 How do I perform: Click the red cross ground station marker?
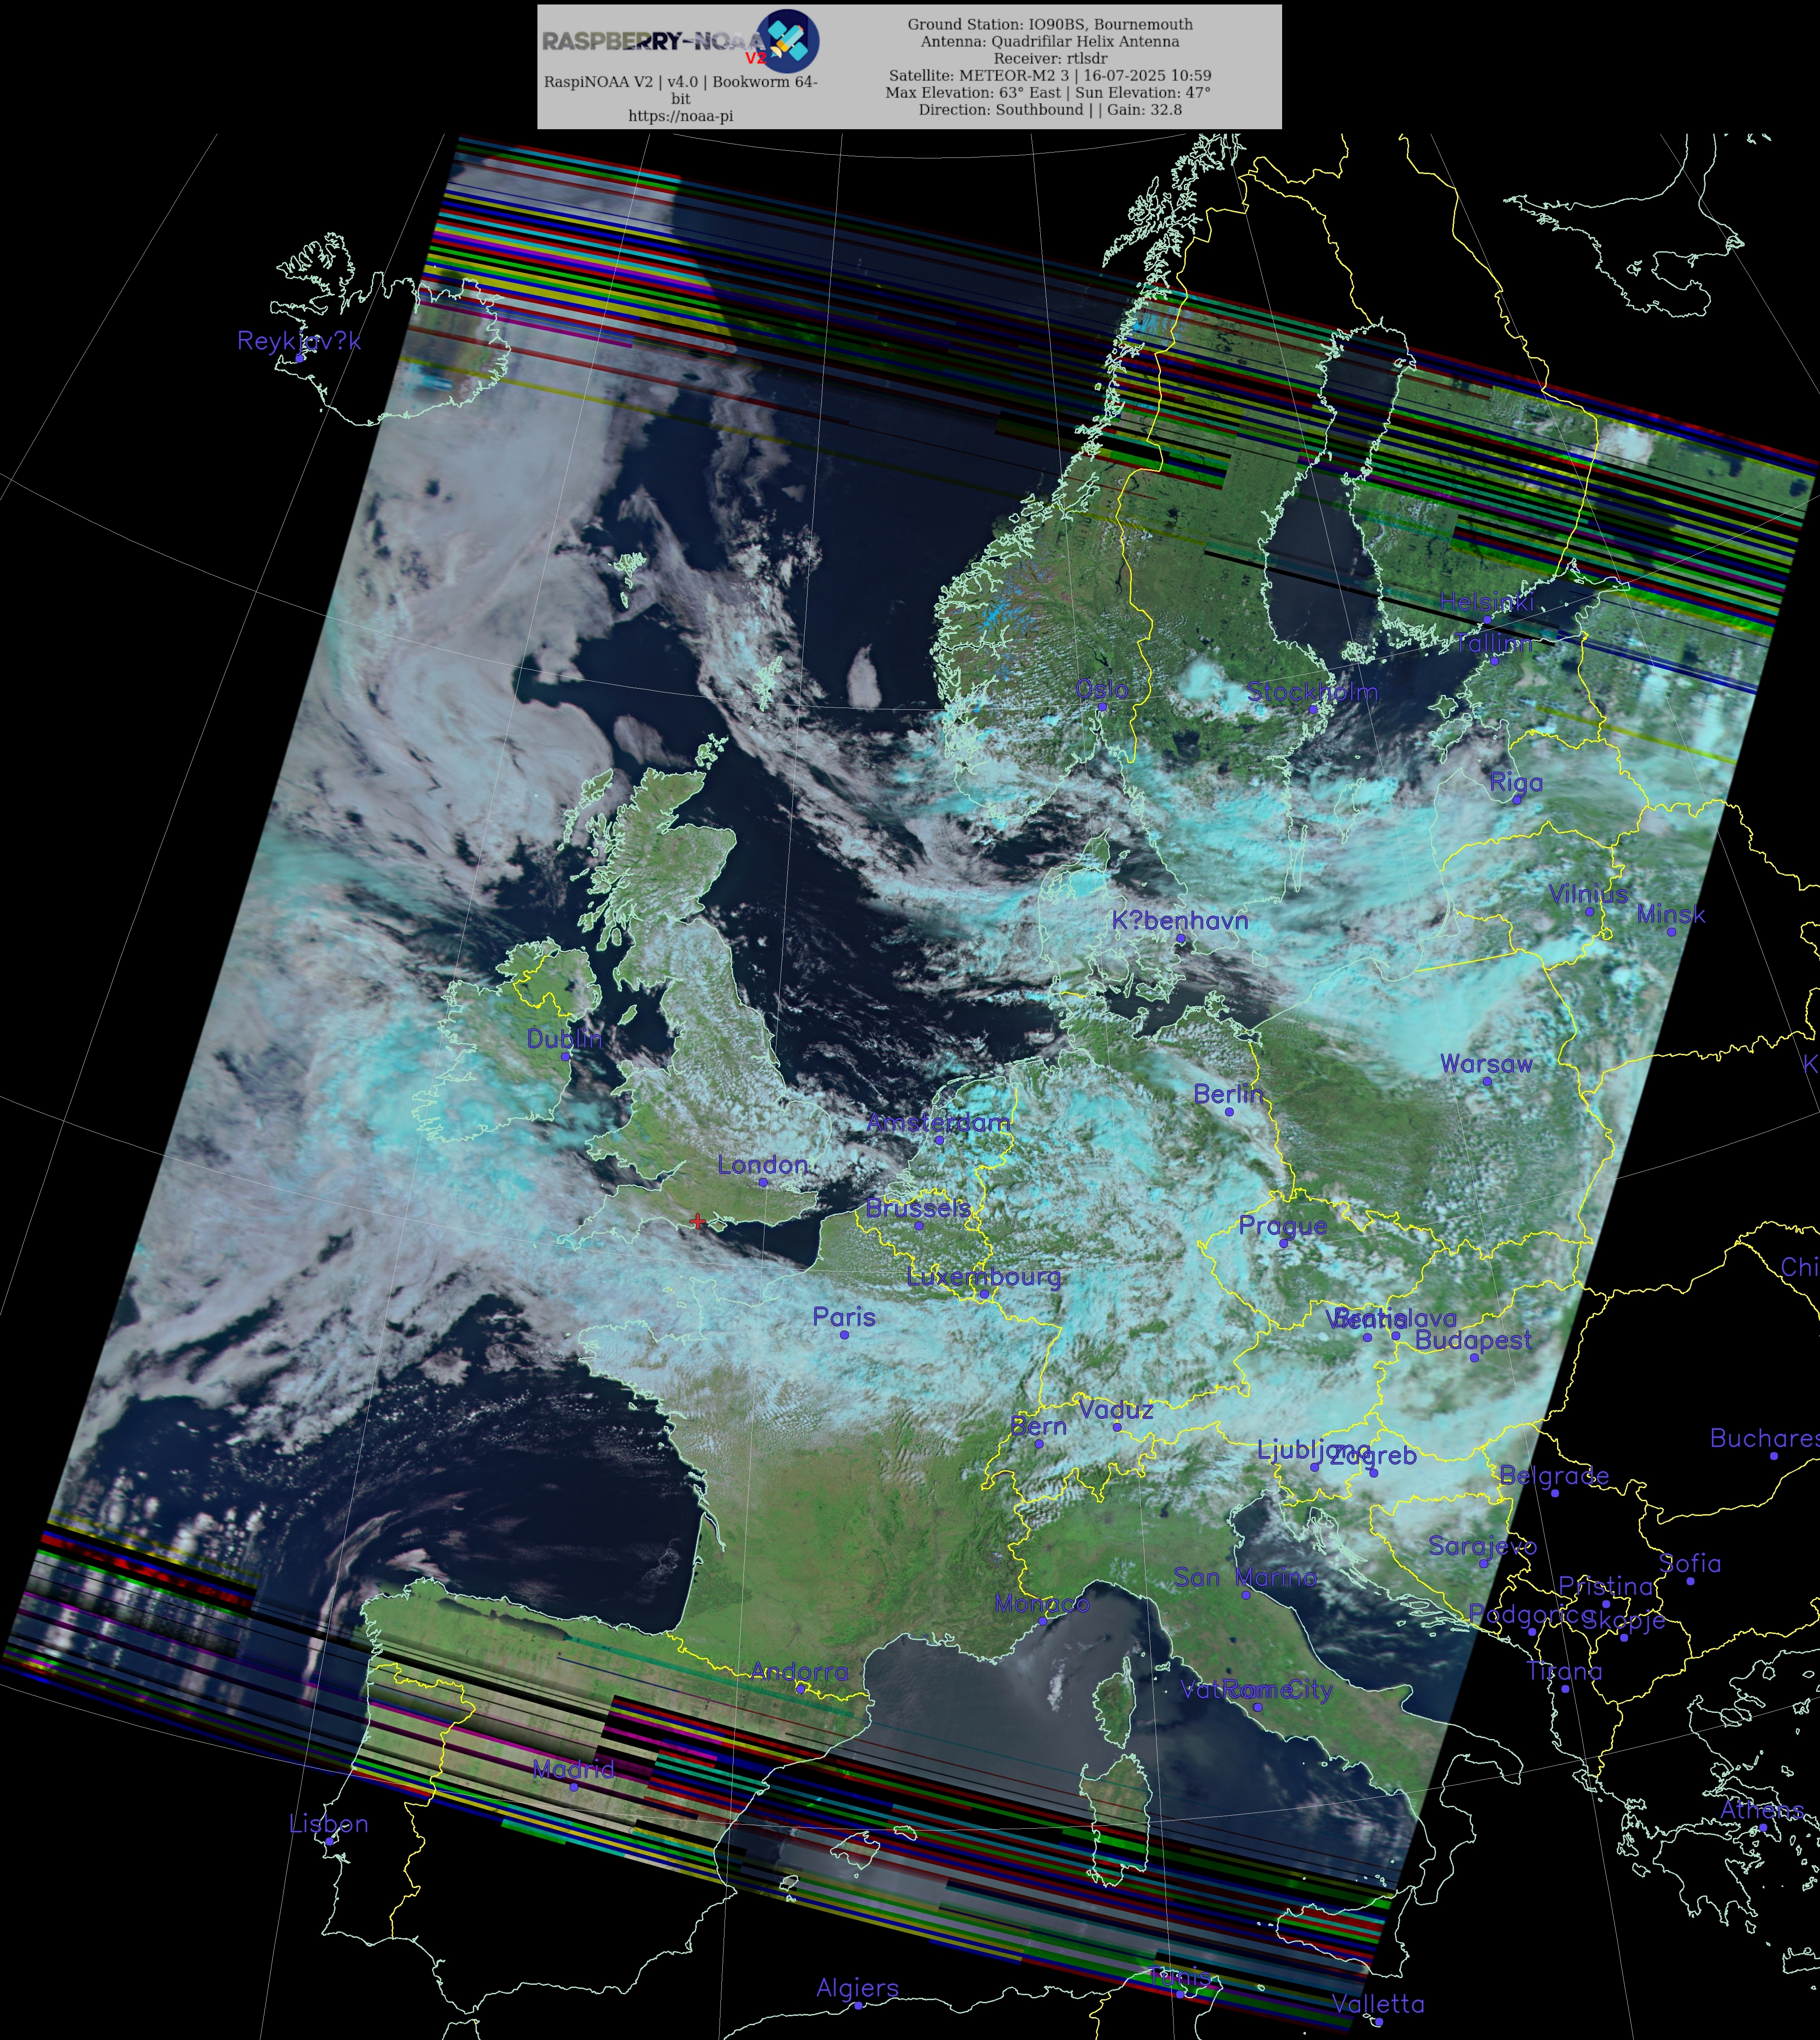(698, 1221)
